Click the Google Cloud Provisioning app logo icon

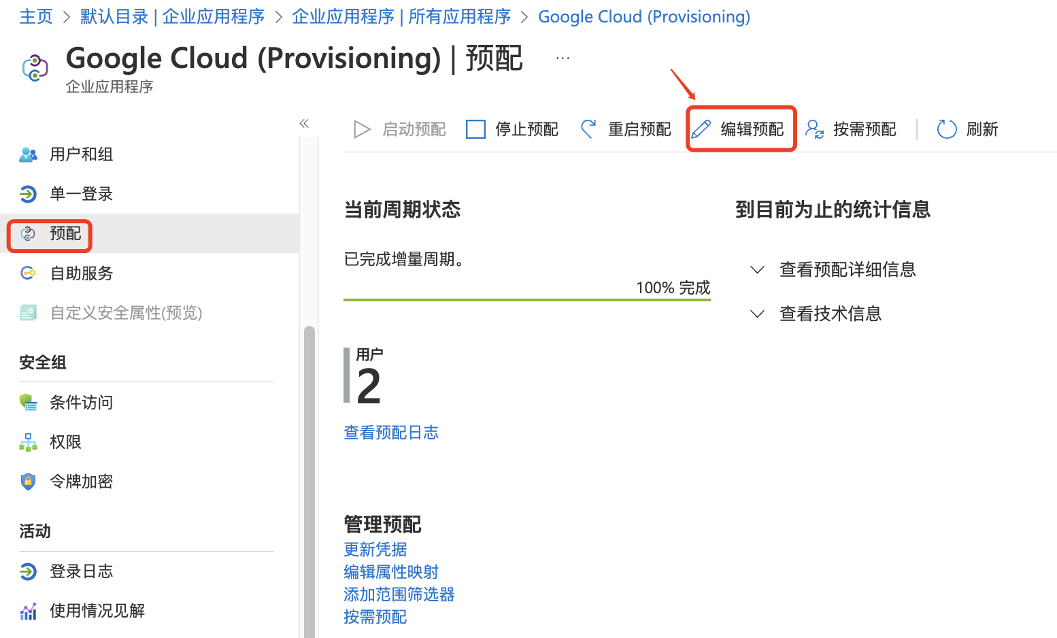(x=35, y=68)
